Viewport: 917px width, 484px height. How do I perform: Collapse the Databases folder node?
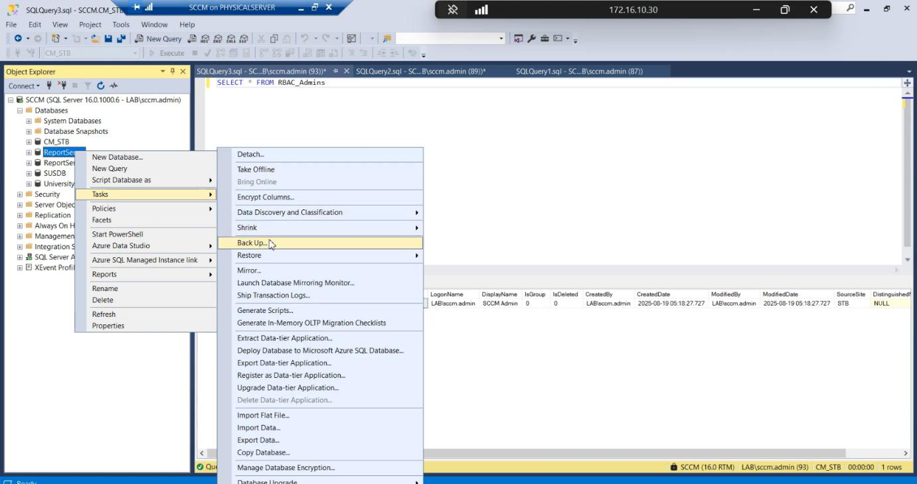pos(20,111)
